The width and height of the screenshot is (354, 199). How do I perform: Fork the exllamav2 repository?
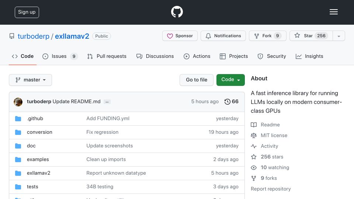(x=268, y=36)
